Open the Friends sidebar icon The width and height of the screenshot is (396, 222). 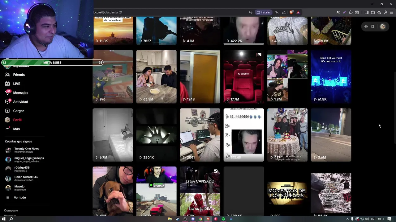pyautogui.click(x=7, y=75)
